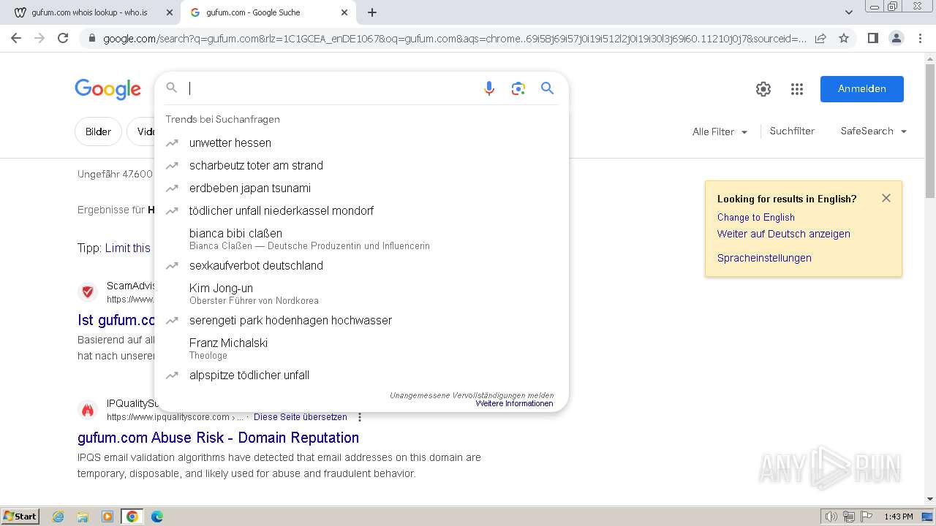
Task: Open Microsoft Edge from taskbar
Action: pos(156,517)
